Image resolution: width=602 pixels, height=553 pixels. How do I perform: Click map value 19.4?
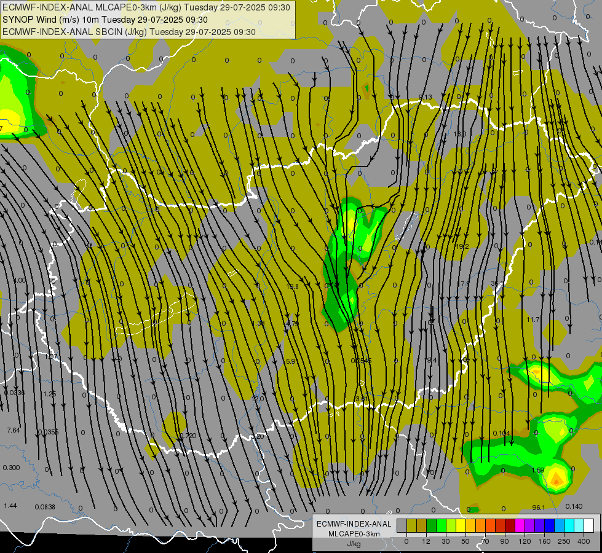coord(431,360)
